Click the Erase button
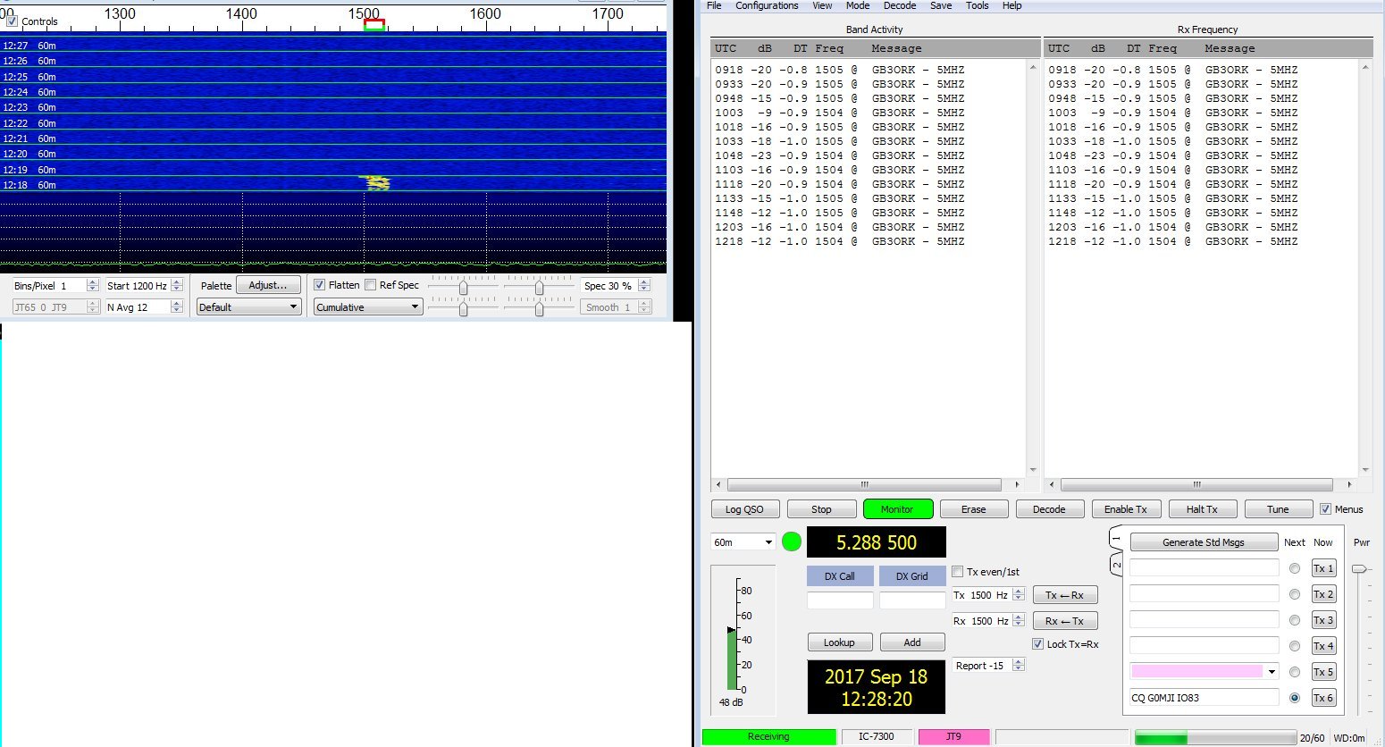This screenshot has width=1385, height=747. 974,509
